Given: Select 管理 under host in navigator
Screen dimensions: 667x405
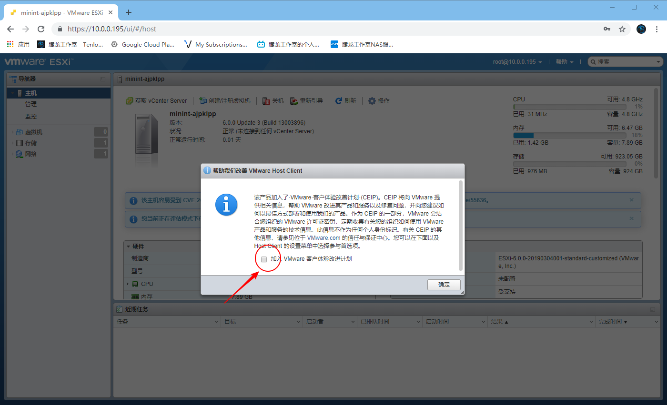Looking at the screenshot, I should click(x=31, y=104).
